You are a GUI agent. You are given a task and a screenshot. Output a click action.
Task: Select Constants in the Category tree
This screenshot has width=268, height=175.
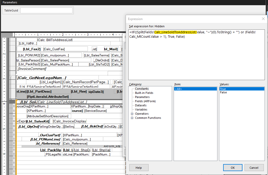pos(142,89)
